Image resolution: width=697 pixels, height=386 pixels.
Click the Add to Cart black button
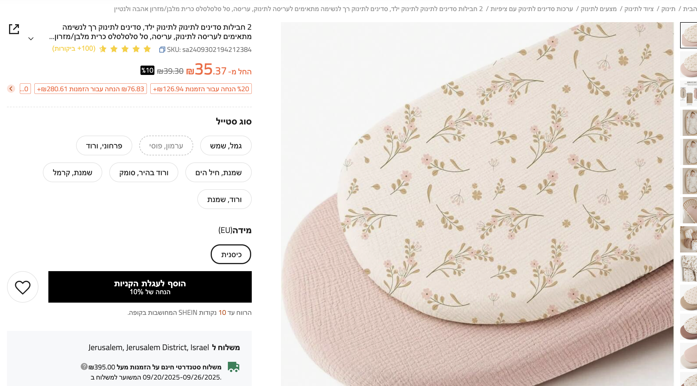point(150,287)
